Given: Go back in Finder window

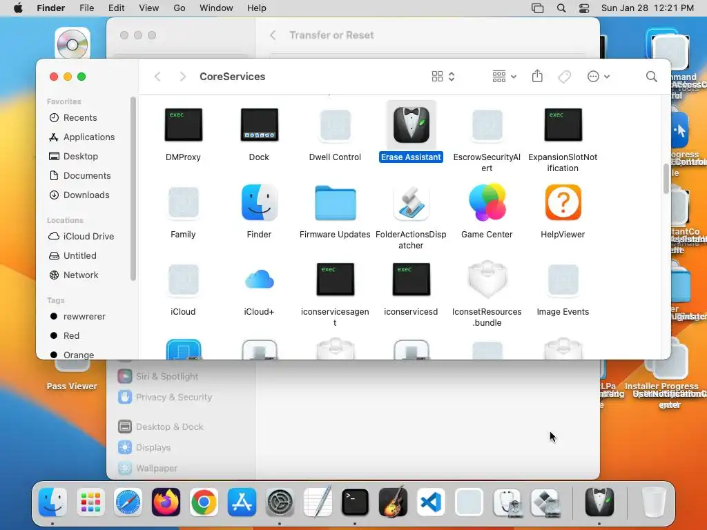Looking at the screenshot, I should pos(157,77).
